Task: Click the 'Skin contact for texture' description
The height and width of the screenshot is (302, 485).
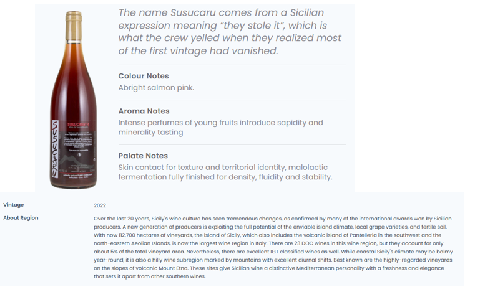Action: (x=225, y=172)
